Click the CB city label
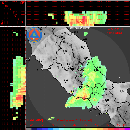The image size is (130, 130). 105,89
